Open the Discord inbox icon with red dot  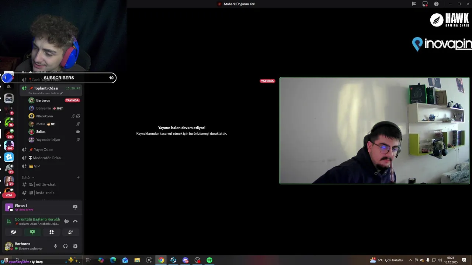click(x=425, y=4)
